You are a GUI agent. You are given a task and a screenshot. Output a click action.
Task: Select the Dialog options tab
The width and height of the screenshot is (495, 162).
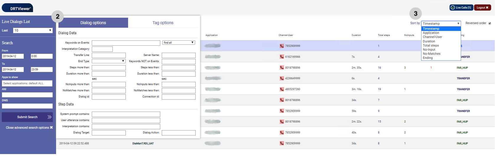point(93,23)
